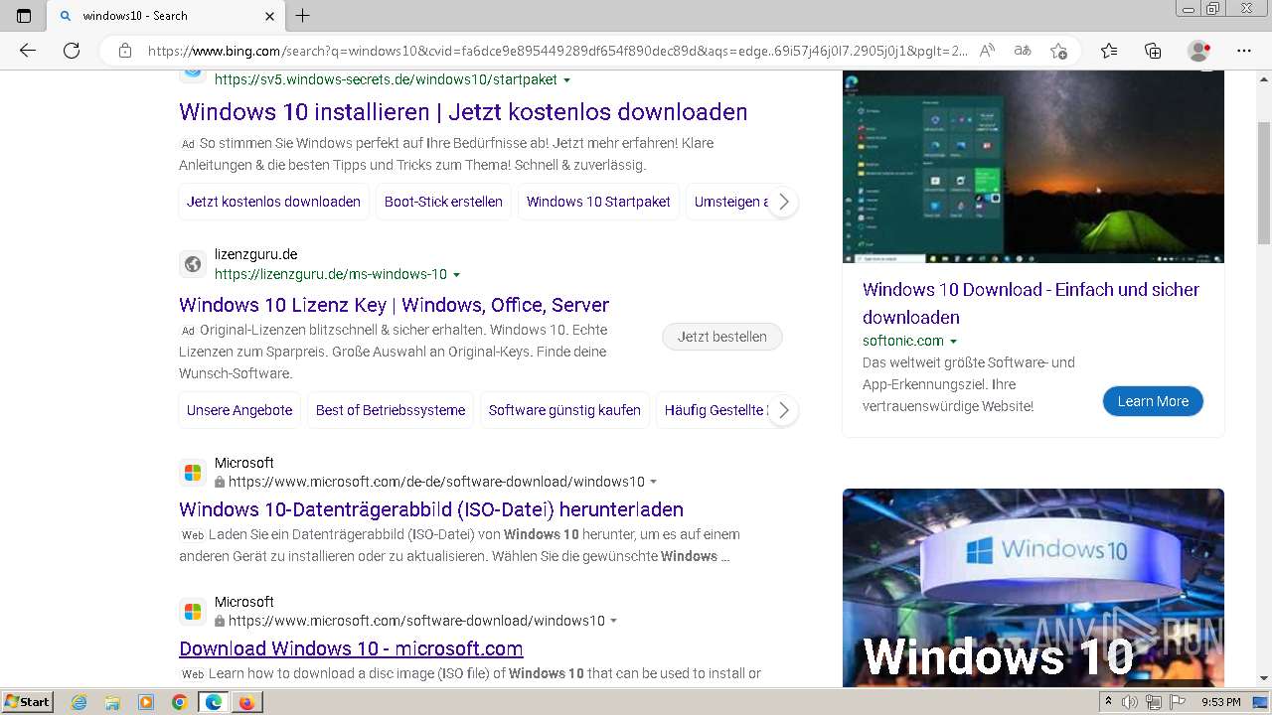Screen dimensions: 1272x715
Task: Expand sv5.windows-secrets.de URL dropdown
Action: click(x=567, y=80)
